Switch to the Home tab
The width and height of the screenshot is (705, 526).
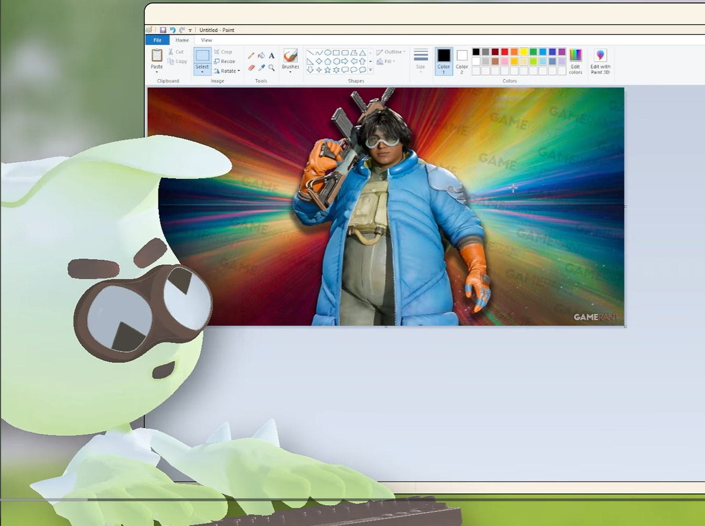pyautogui.click(x=182, y=40)
